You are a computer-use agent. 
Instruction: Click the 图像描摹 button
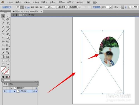point(73,7)
